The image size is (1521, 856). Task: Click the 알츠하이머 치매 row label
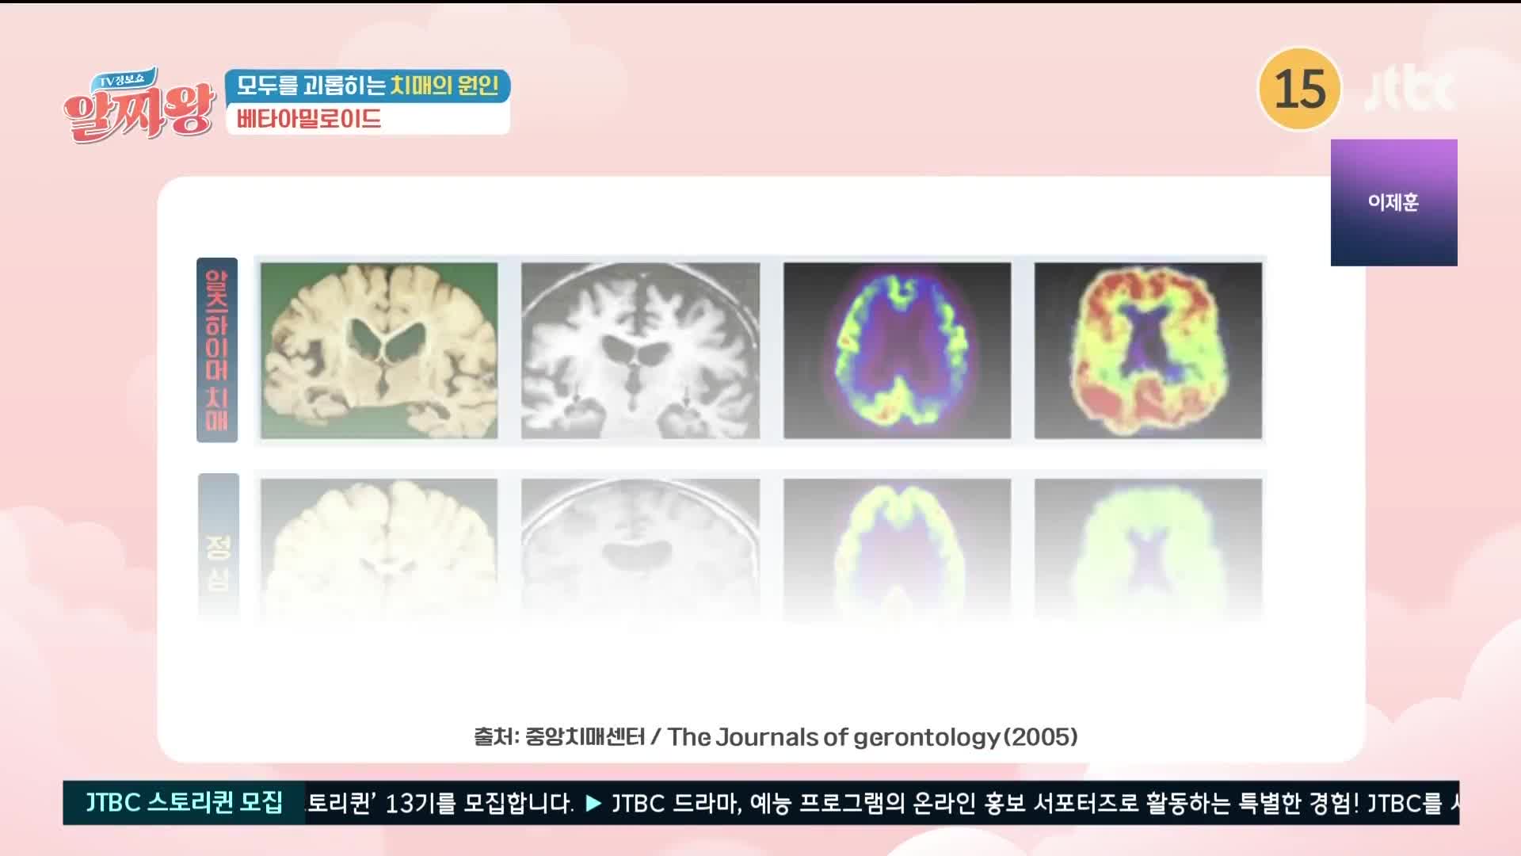(x=217, y=350)
